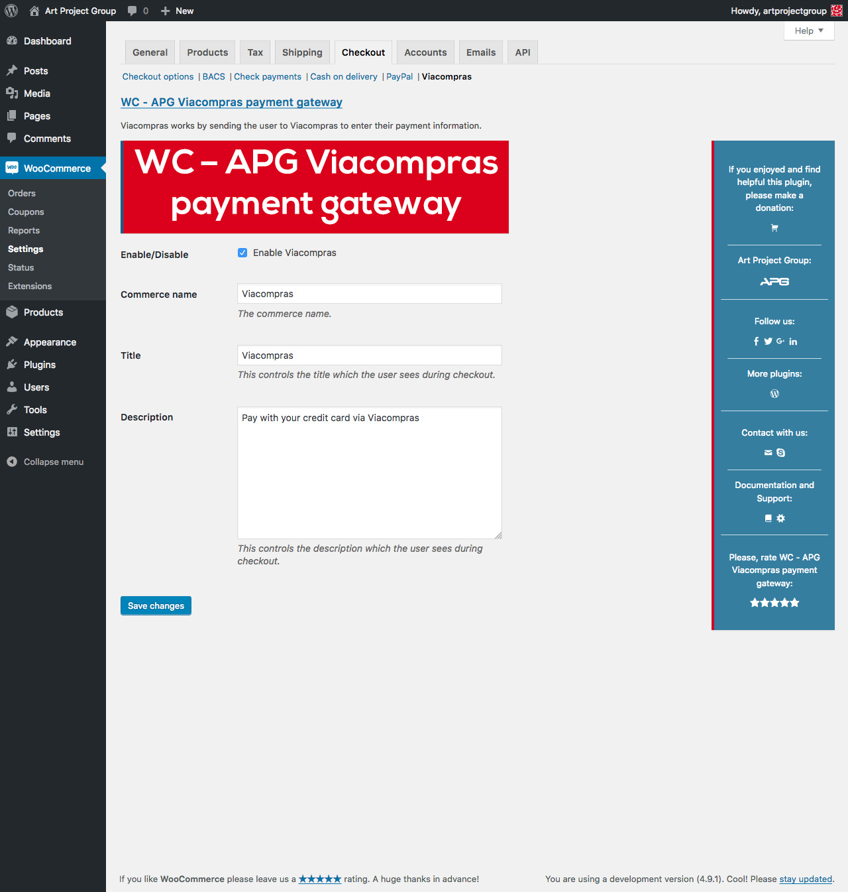Open Howdy, artprojectgroup account menu
Screen dimensions: 848x892
click(786, 11)
